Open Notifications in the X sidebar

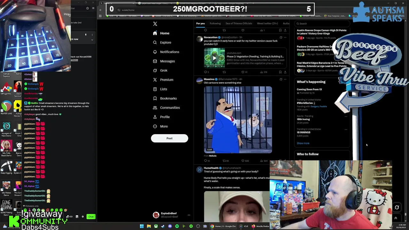click(166, 52)
